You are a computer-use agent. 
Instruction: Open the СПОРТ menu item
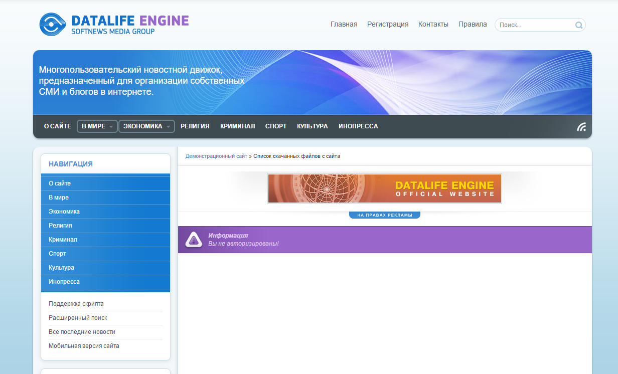tap(276, 126)
